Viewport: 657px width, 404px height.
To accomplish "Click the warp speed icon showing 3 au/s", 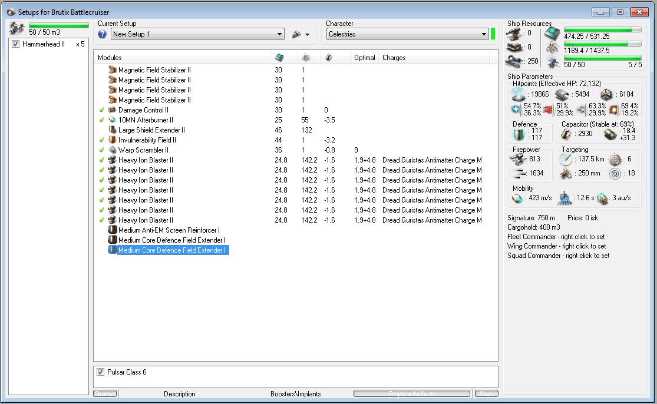I will point(603,198).
